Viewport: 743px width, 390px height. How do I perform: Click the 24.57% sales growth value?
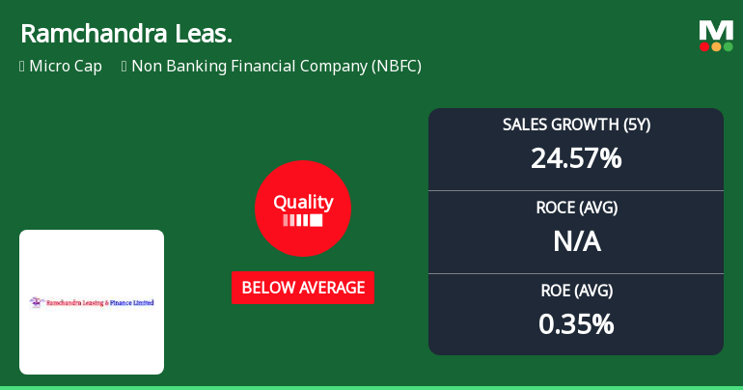coord(576,157)
